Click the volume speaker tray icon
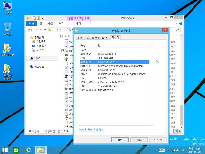The image size is (205, 154). [x=178, y=150]
